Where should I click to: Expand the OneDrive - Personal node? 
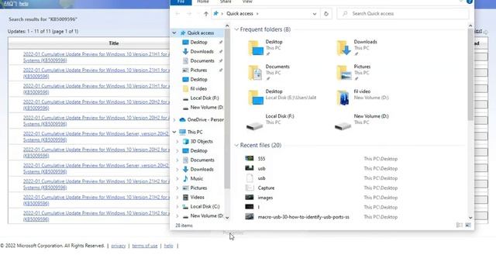(174, 120)
